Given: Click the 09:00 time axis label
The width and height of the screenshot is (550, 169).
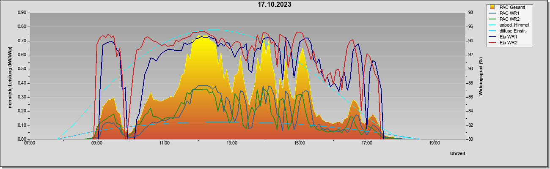Looking at the screenshot, I should coord(97,143).
